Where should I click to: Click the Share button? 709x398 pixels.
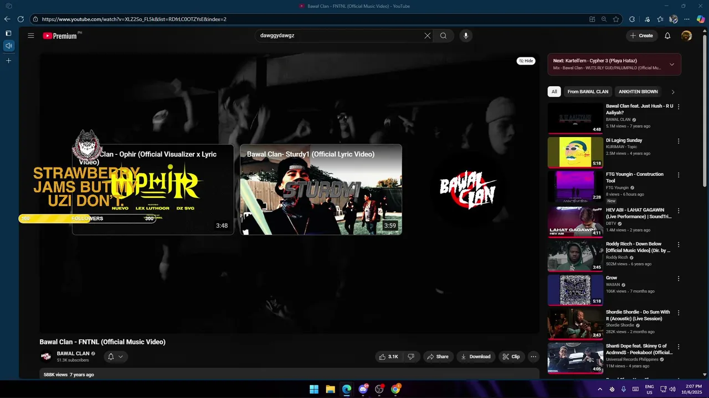(x=438, y=357)
